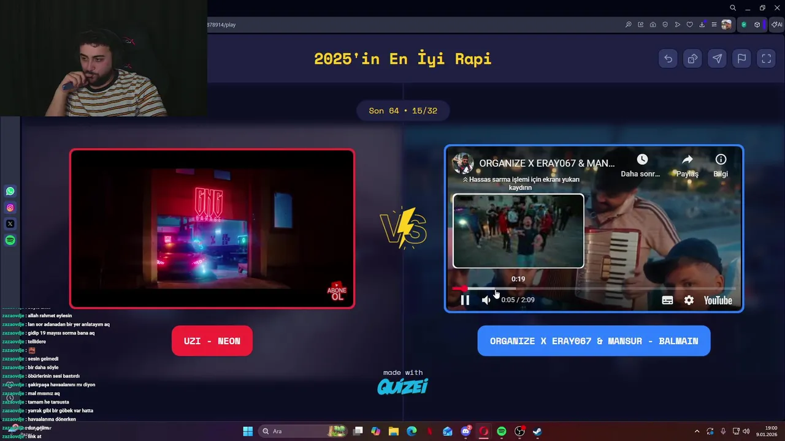
Task: Vote for UZI - NEON
Action: [212, 341]
